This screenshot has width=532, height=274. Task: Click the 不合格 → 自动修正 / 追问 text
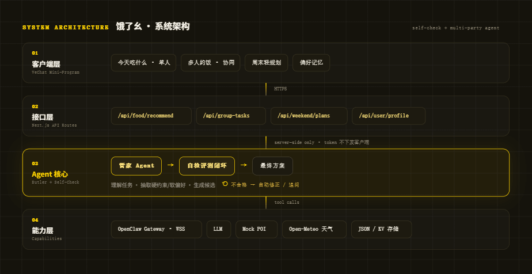pyautogui.click(x=265, y=185)
